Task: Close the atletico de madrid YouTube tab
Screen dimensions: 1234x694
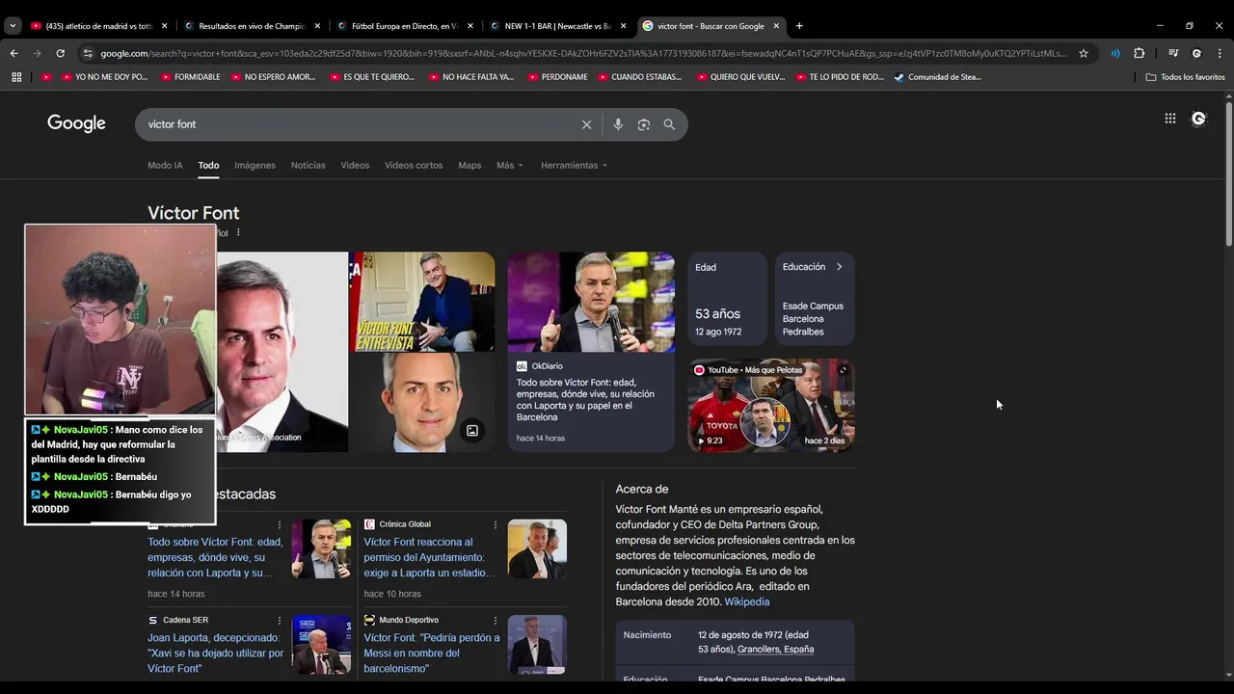Action: point(165,26)
